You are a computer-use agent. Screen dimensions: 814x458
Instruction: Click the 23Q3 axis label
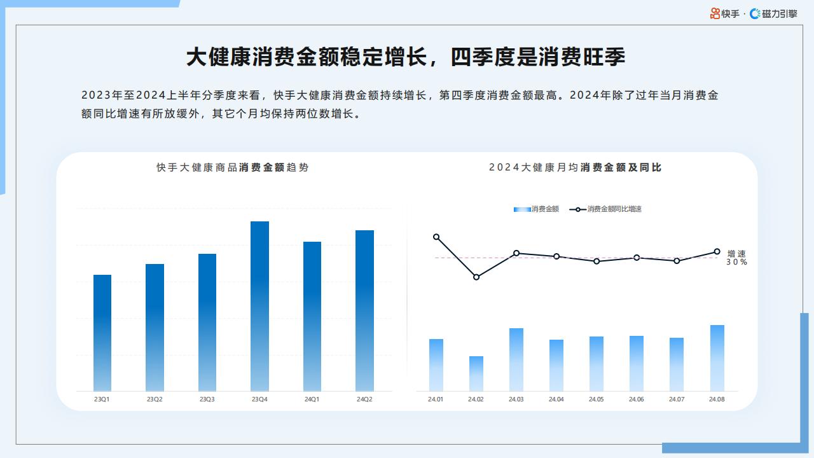[x=207, y=399]
